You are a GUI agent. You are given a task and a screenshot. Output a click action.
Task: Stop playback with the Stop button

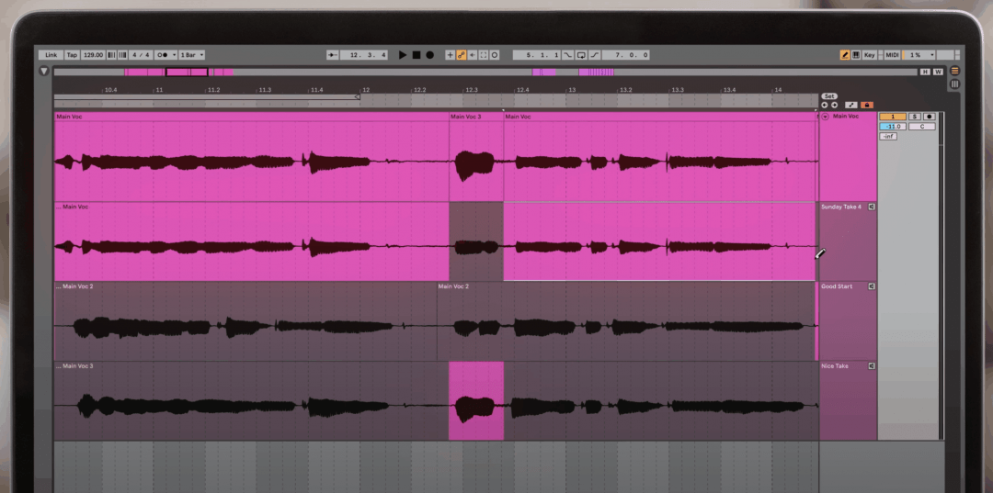click(x=417, y=55)
